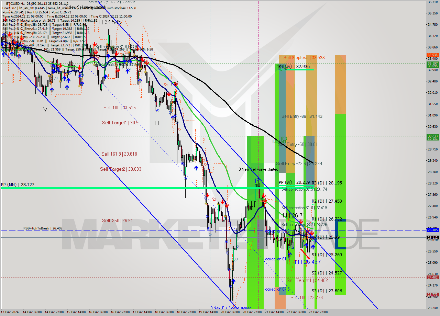The width and height of the screenshot is (440, 316).
Task: Click the R3 (D) | 28.195 label
Action: tap(327, 183)
